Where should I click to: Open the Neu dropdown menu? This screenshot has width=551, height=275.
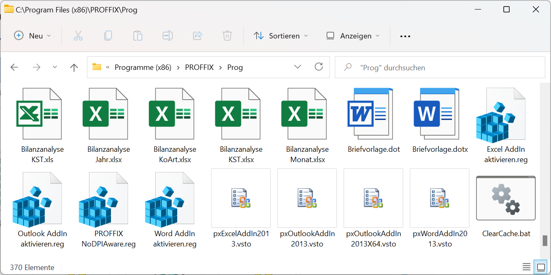click(32, 36)
